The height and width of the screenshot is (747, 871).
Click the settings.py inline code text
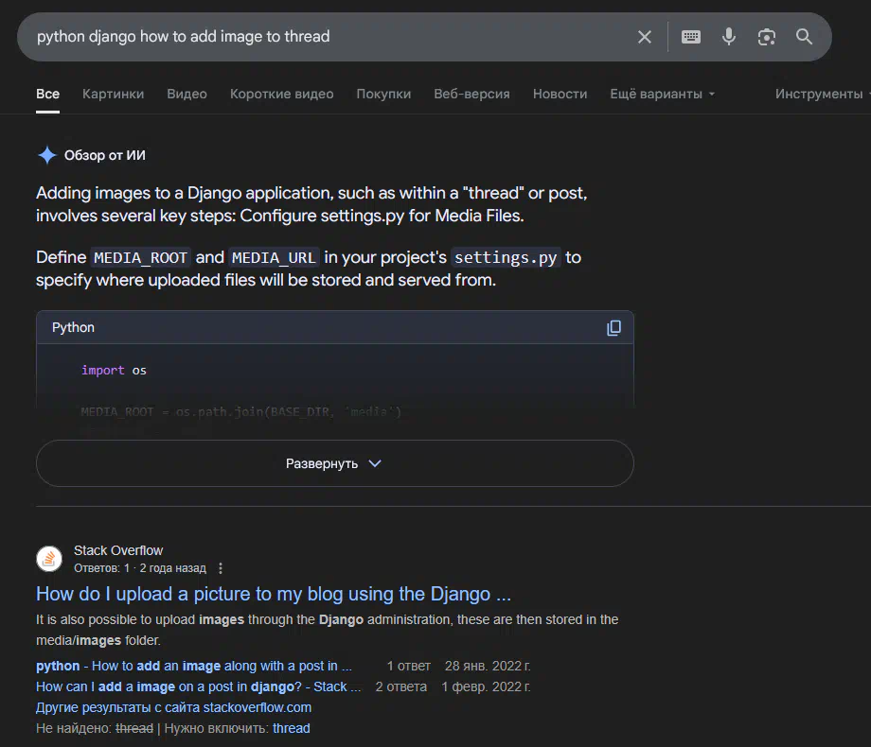[x=506, y=257]
